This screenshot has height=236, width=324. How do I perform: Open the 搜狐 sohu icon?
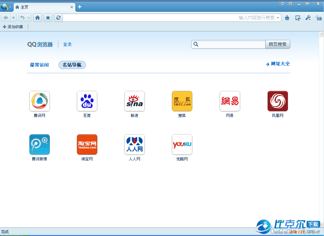(x=182, y=101)
